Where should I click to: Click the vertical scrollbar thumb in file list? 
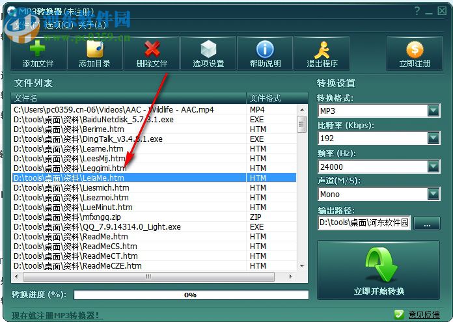[302, 124]
